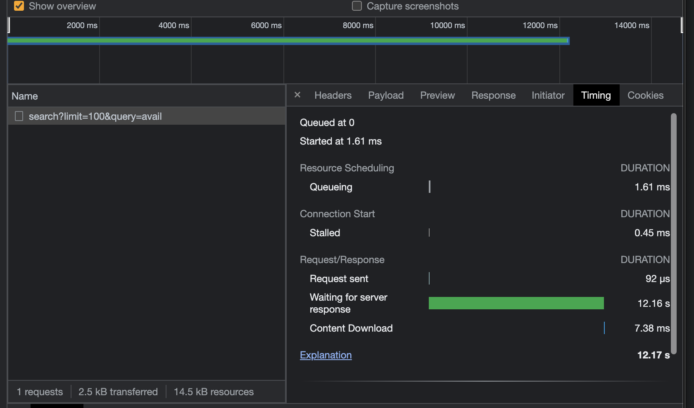Click the green Waiting for server response bar
This screenshot has width=694, height=408.
click(516, 303)
